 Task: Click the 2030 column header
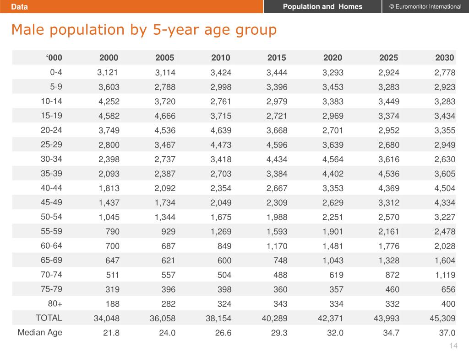pos(444,58)
